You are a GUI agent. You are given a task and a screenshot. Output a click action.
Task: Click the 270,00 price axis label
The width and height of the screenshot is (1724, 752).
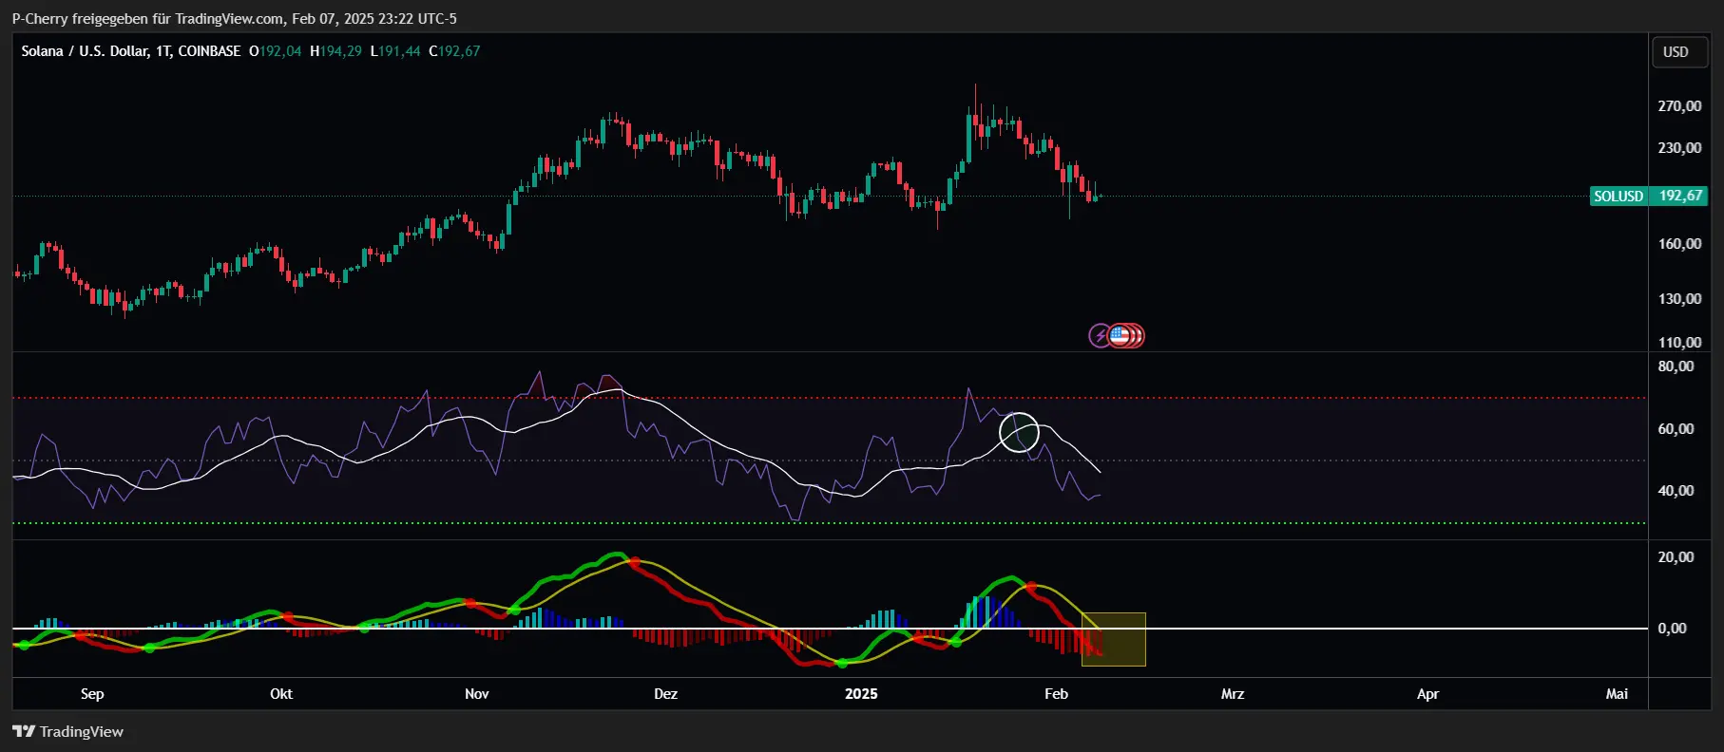[x=1679, y=106]
